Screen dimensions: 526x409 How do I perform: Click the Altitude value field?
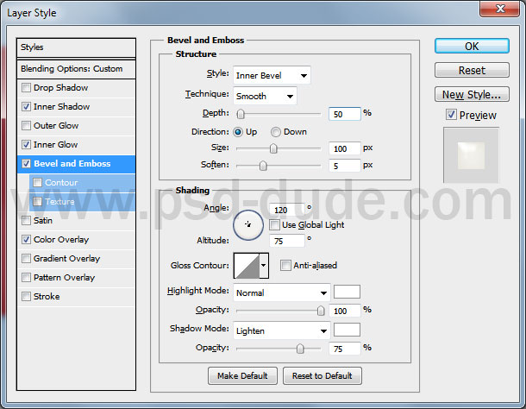287,241
